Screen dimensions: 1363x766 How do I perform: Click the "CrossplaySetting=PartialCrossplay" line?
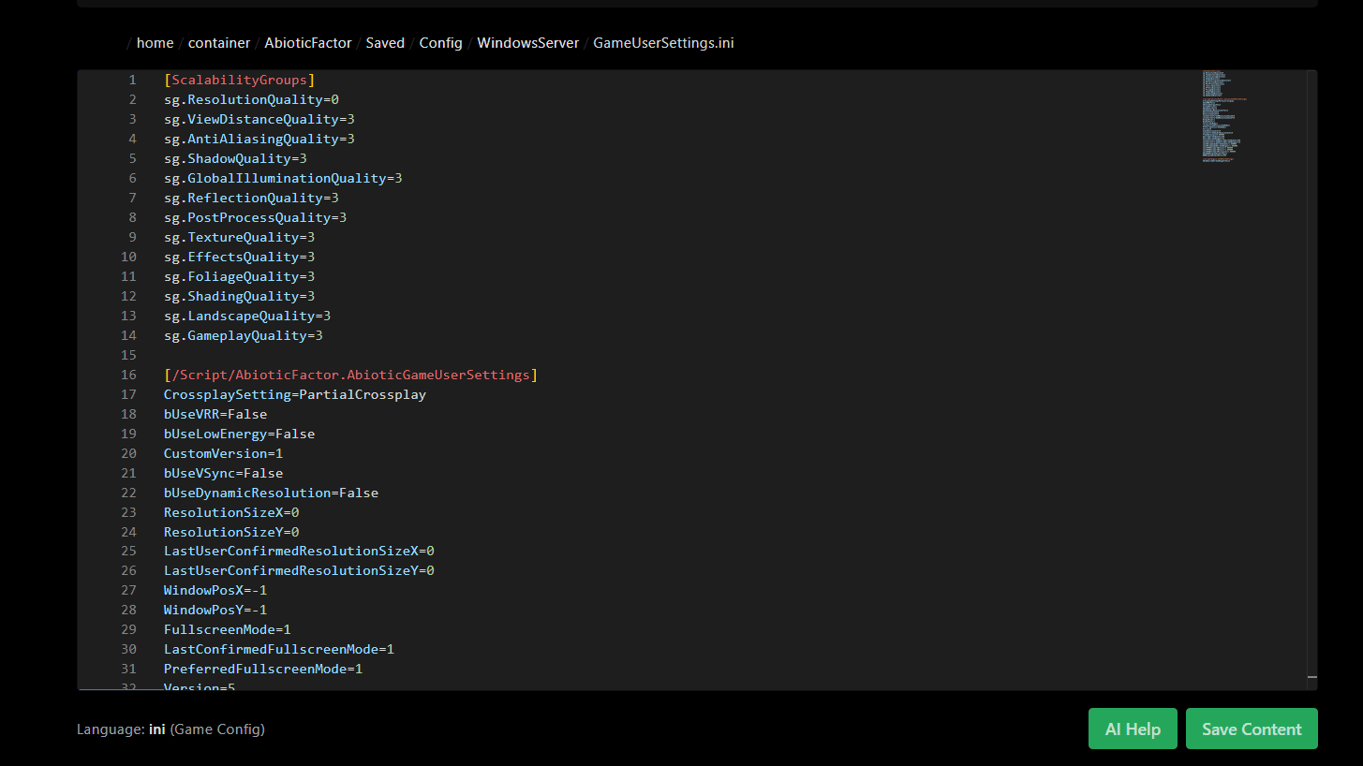click(295, 394)
